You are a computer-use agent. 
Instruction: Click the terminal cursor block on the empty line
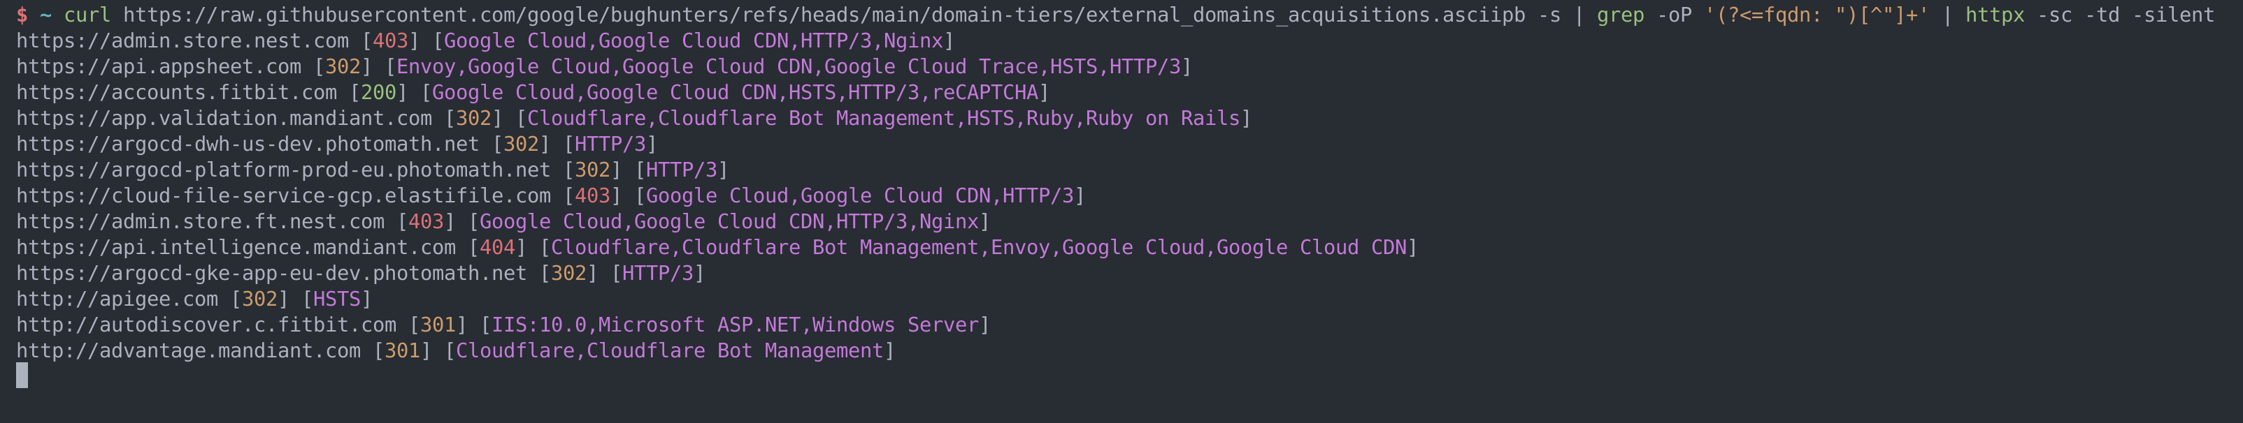22,376
